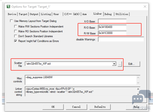Select the Listing tab
Screen dimensions: 153x112
(x=46, y=14)
